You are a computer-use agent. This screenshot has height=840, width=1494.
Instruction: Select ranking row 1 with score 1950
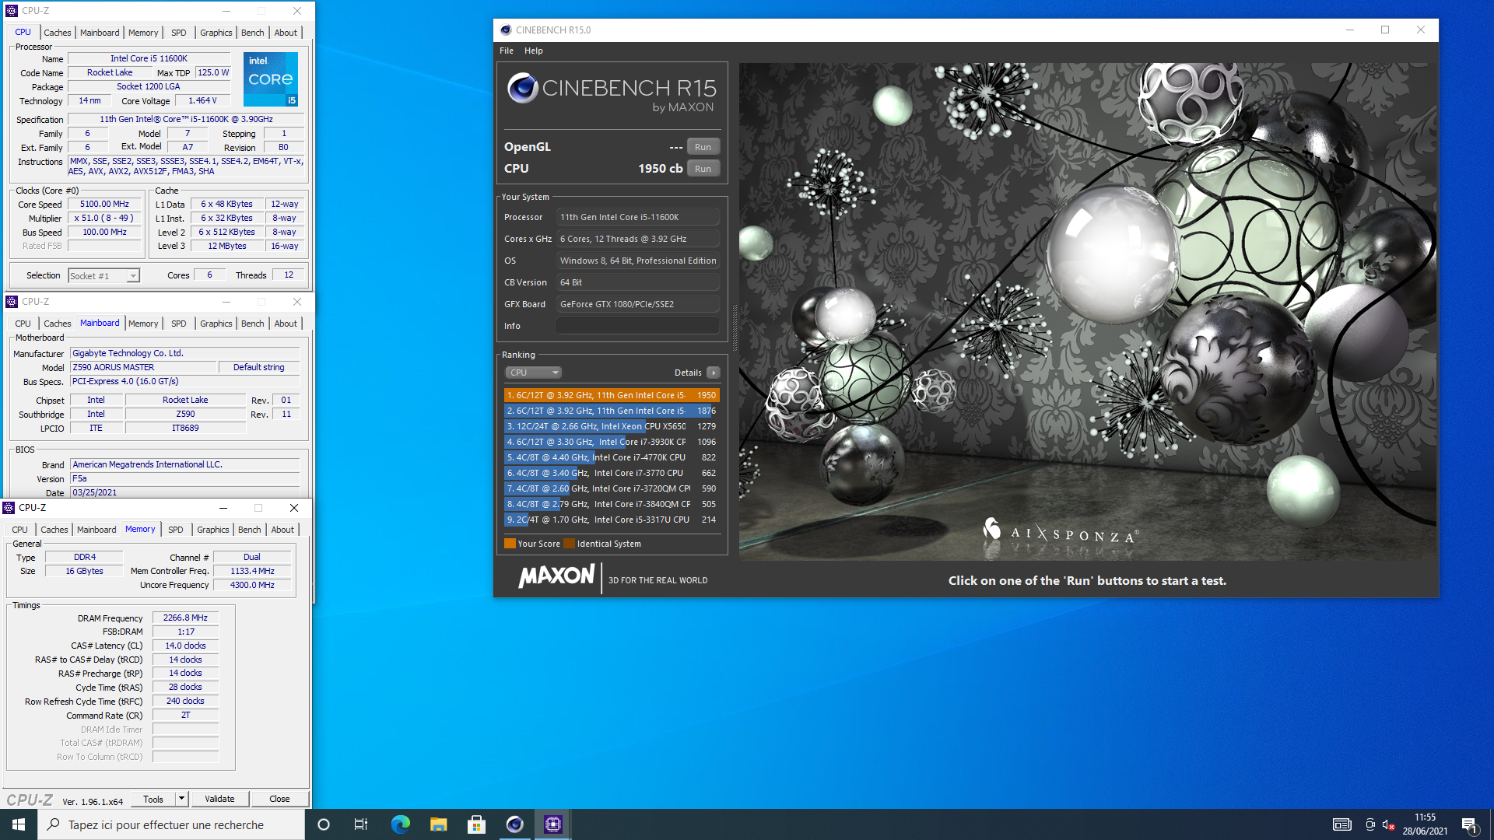(x=612, y=395)
